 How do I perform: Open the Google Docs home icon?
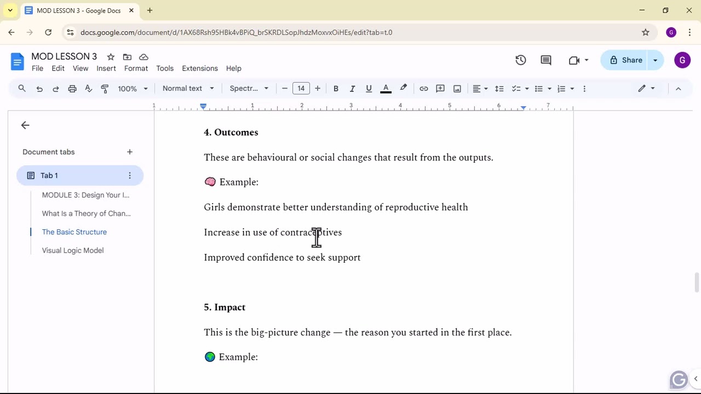coord(18,61)
